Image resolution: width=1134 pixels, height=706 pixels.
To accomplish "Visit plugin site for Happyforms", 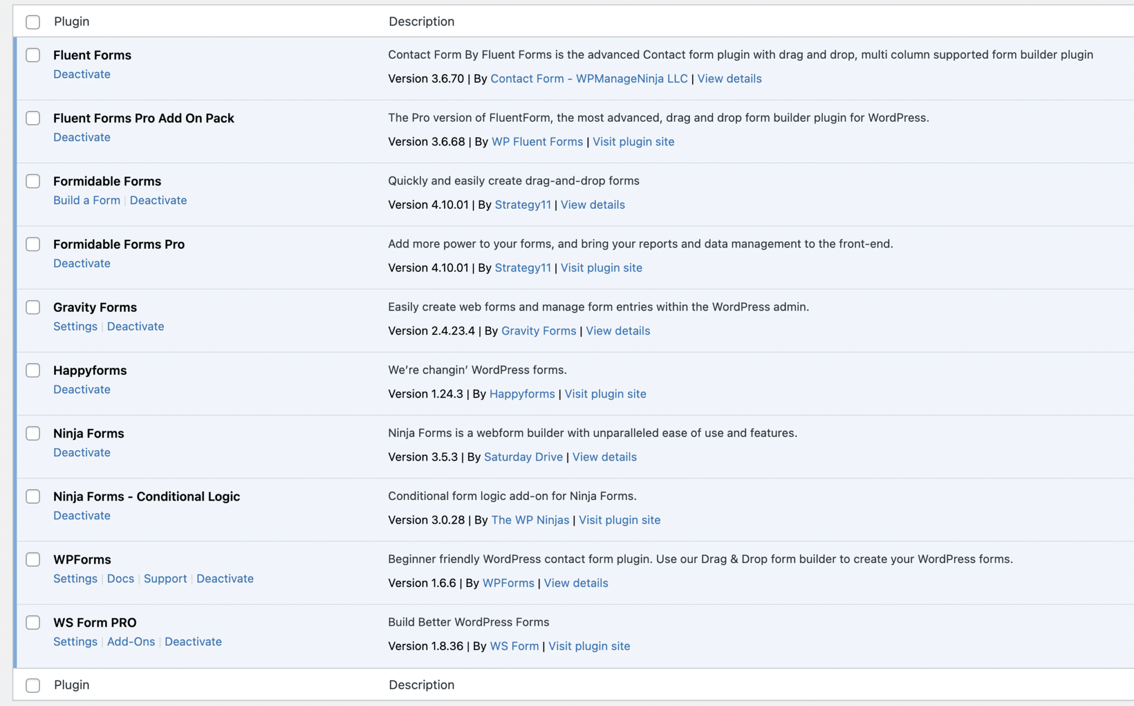I will pyautogui.click(x=605, y=394).
